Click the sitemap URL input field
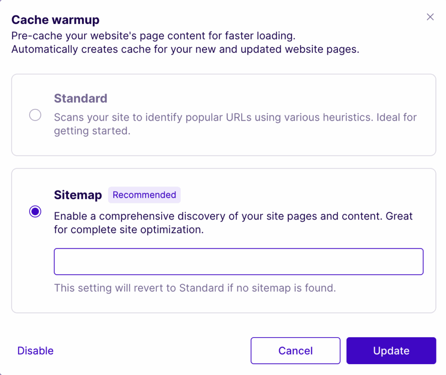446x375 pixels. pyautogui.click(x=238, y=261)
